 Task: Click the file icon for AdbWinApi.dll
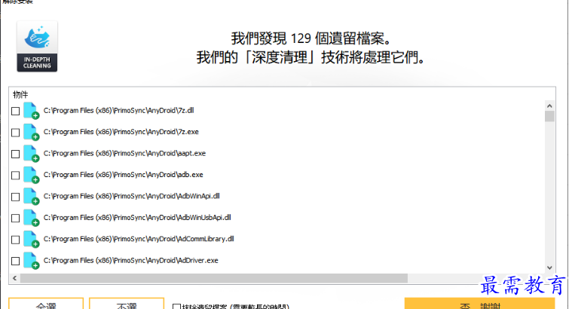[x=32, y=196]
